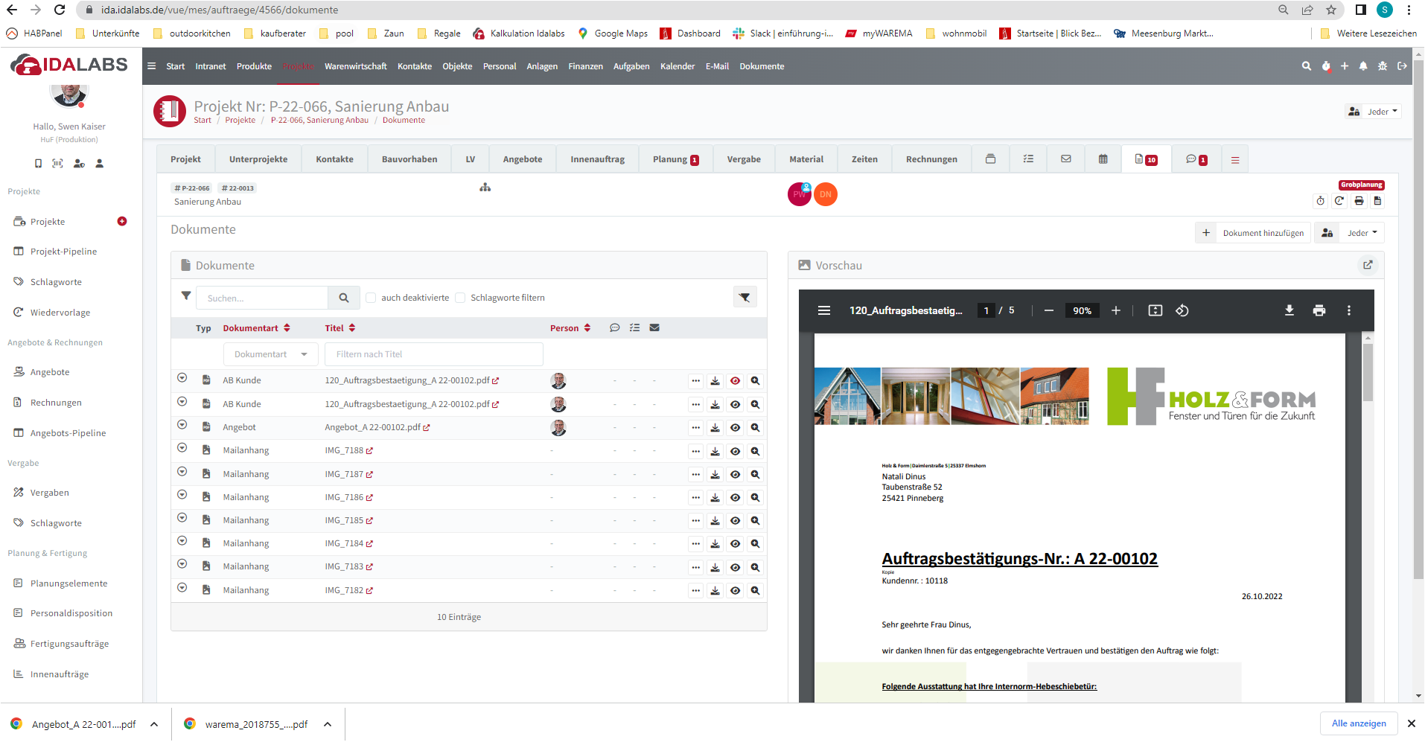Screen dimensions: 1425x745
Task: Open Projekt-Pipeline in the sidebar
Action: point(64,252)
